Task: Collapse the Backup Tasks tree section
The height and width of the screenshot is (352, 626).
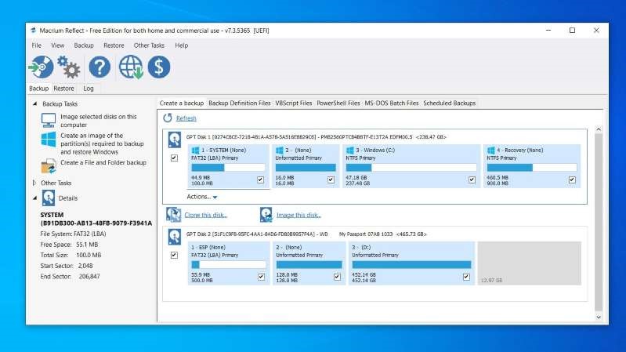Action: (x=34, y=104)
